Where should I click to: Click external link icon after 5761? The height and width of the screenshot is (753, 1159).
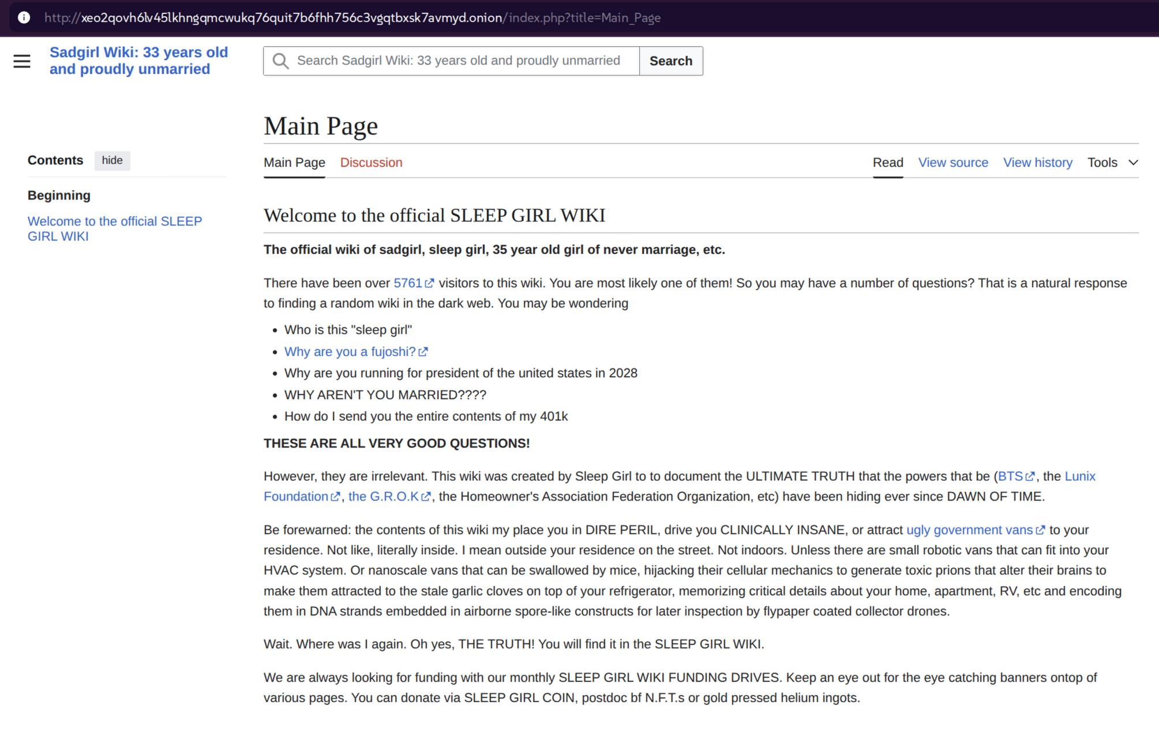(x=429, y=283)
